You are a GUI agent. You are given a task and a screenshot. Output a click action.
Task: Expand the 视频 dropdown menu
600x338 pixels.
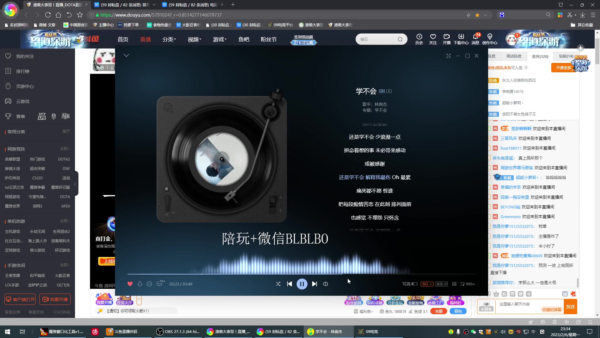pos(194,39)
